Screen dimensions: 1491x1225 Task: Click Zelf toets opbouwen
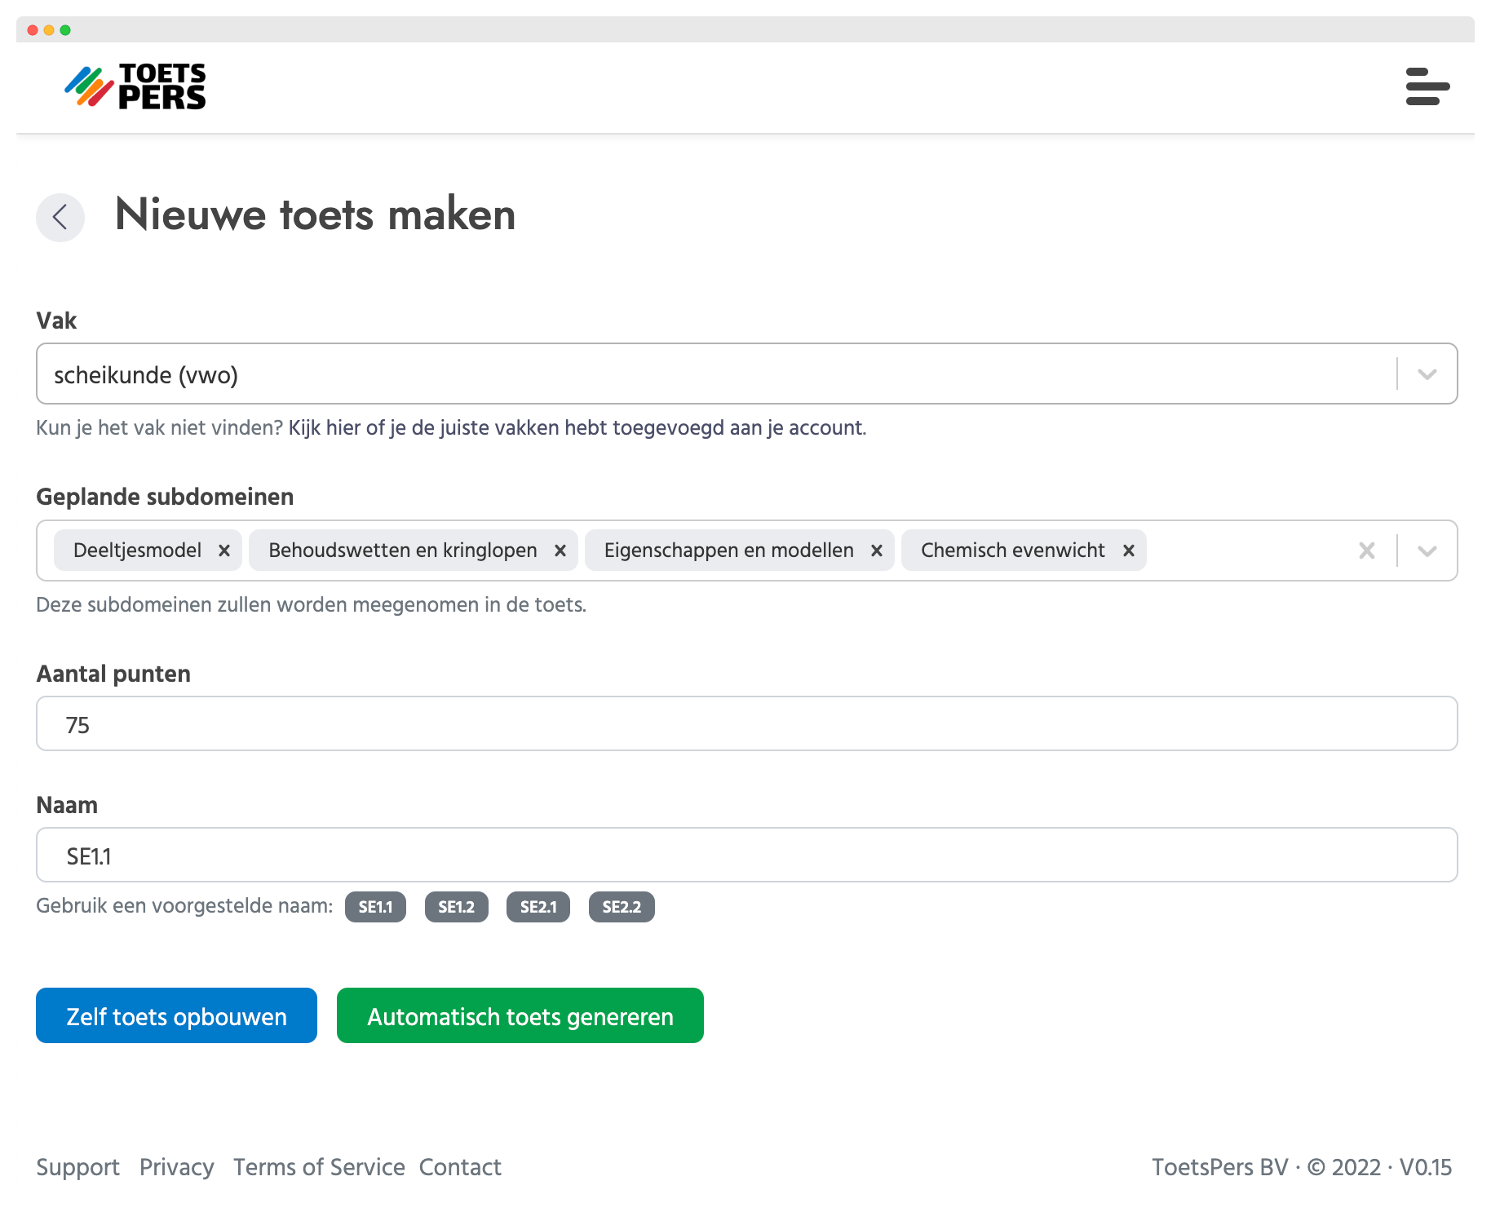175,1016
